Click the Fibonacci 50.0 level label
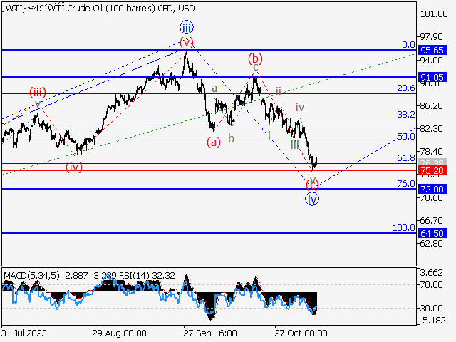 406,136
